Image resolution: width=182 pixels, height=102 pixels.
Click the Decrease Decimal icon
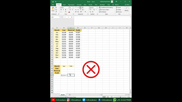tap(93, 12)
